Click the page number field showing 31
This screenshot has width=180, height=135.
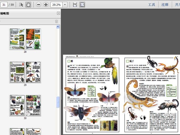(x=5, y=5)
